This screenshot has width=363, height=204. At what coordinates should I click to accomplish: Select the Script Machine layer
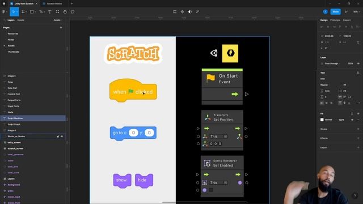33,118
